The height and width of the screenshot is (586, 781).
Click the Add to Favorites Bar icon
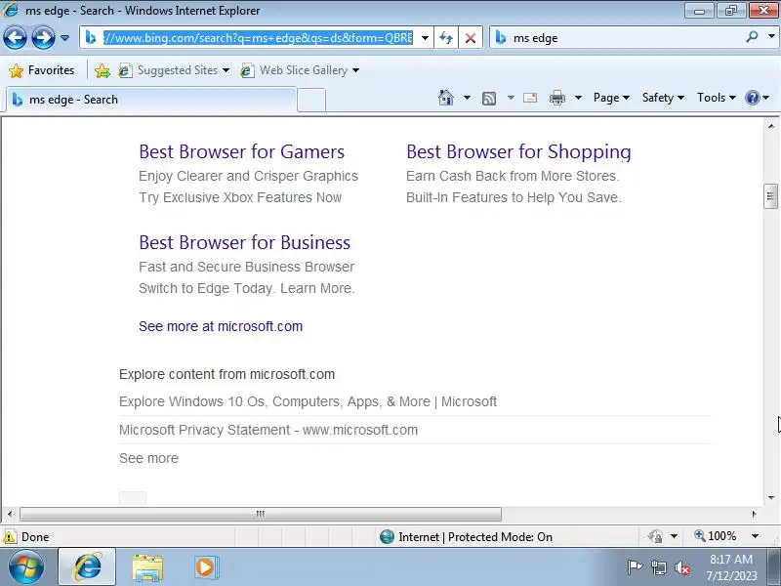tap(103, 70)
